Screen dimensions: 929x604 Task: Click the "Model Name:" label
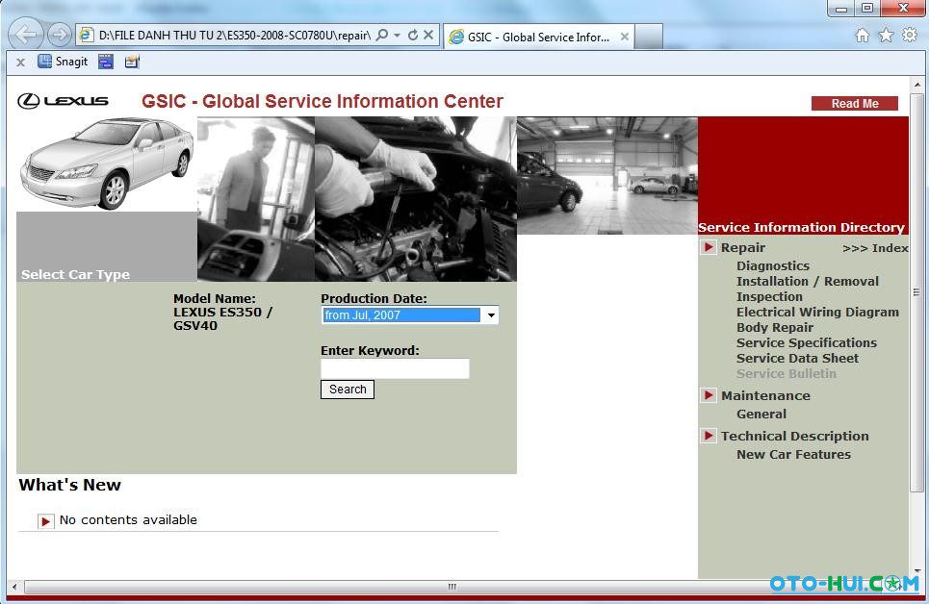pyautogui.click(x=215, y=299)
